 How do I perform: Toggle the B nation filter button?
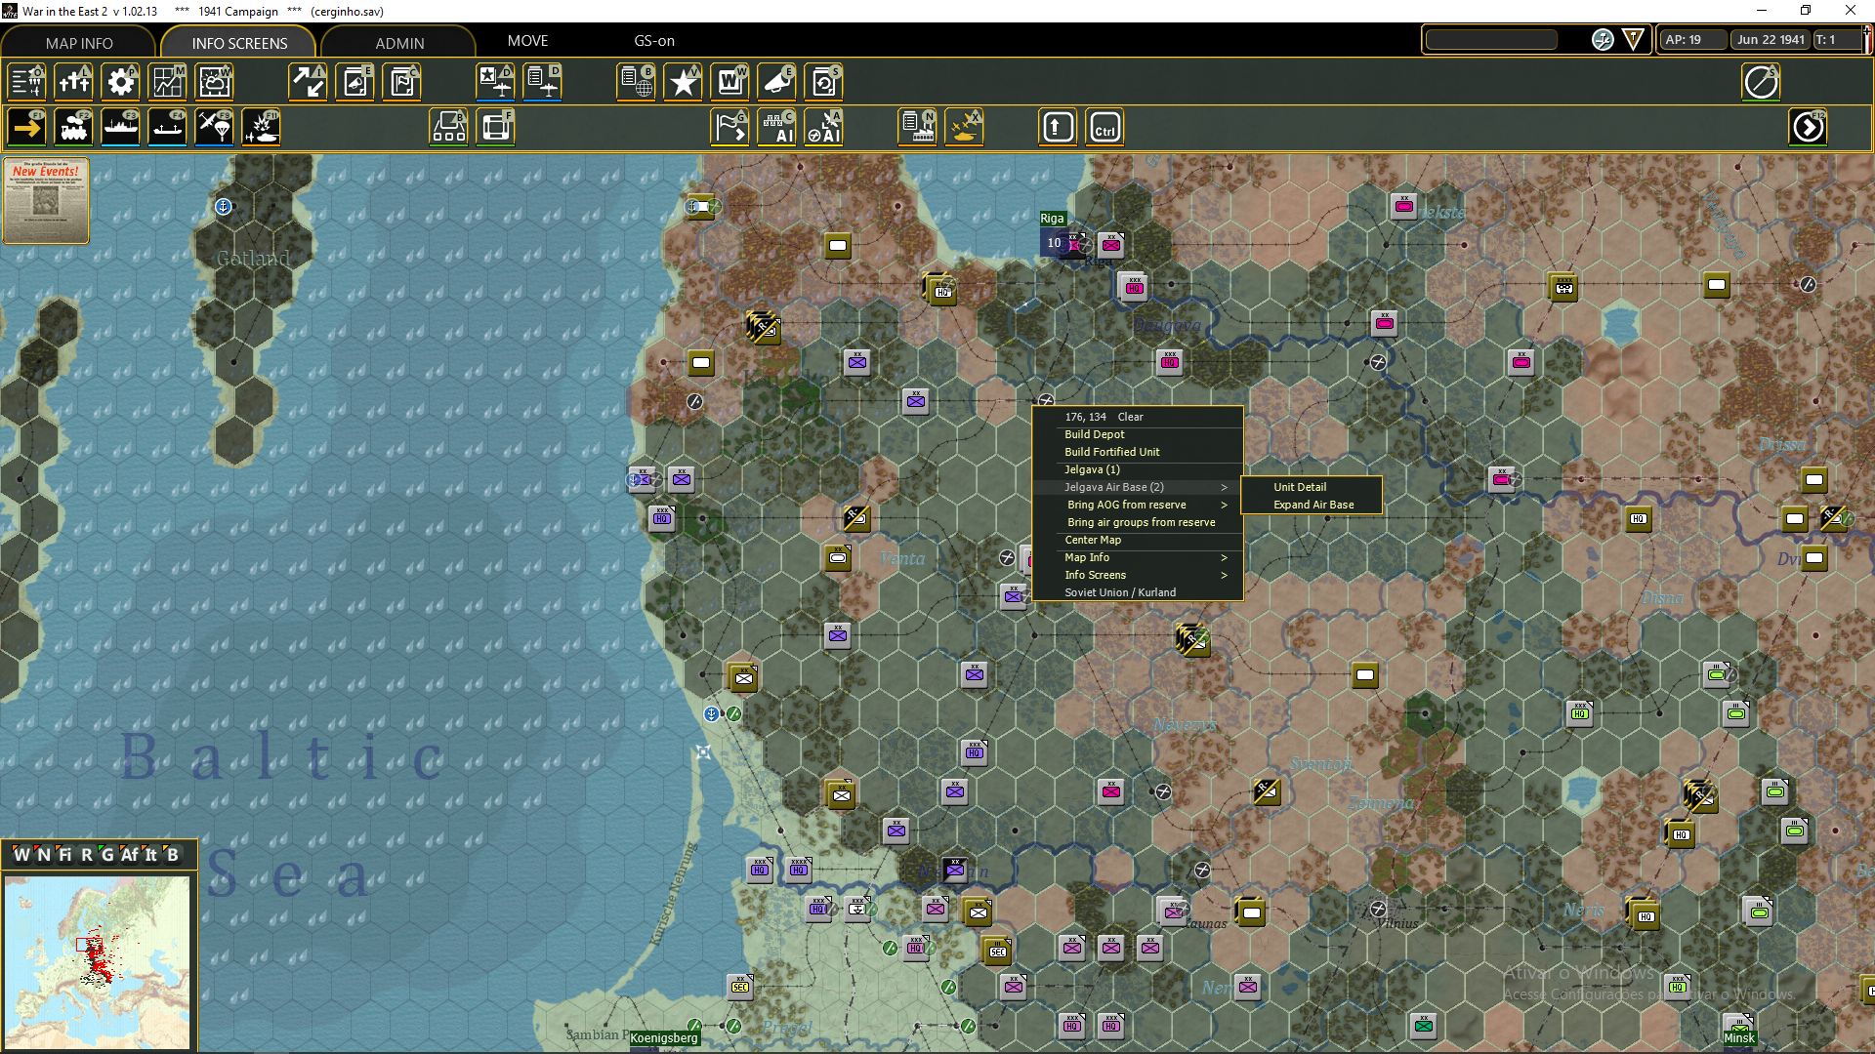[173, 855]
